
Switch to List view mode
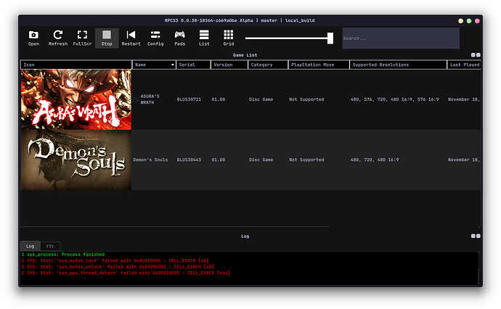point(204,38)
